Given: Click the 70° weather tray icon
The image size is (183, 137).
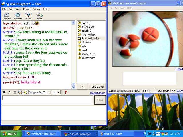Looking at the screenshot, I should (x=150, y=134).
